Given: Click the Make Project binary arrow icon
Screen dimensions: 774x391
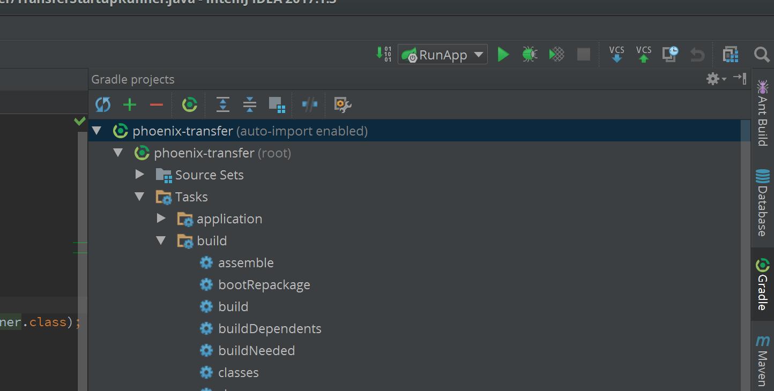Looking at the screenshot, I should pyautogui.click(x=384, y=54).
